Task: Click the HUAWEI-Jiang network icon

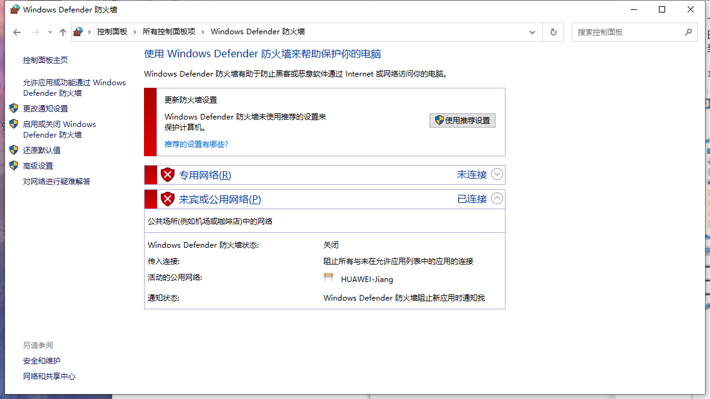Action: point(329,278)
